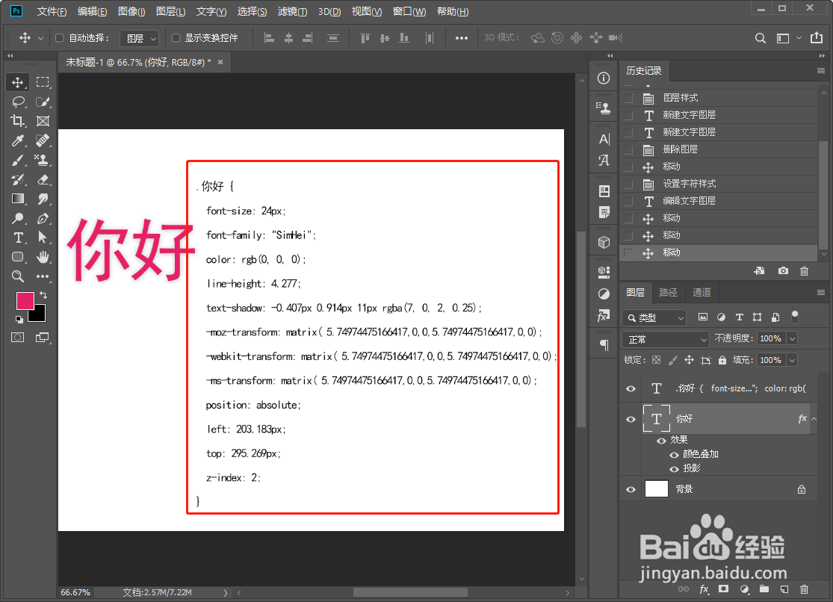Toggle 颜色叠加 effect visibility
The image size is (833, 602).
tap(674, 455)
